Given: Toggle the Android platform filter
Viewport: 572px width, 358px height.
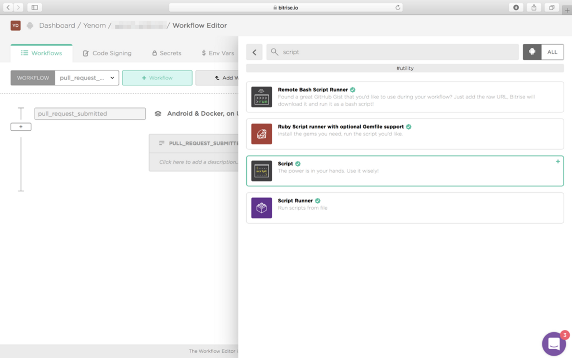Looking at the screenshot, I should [532, 52].
